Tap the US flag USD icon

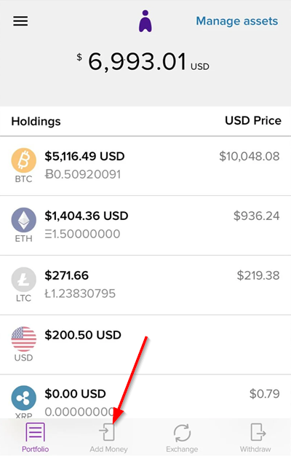pyautogui.click(x=24, y=339)
